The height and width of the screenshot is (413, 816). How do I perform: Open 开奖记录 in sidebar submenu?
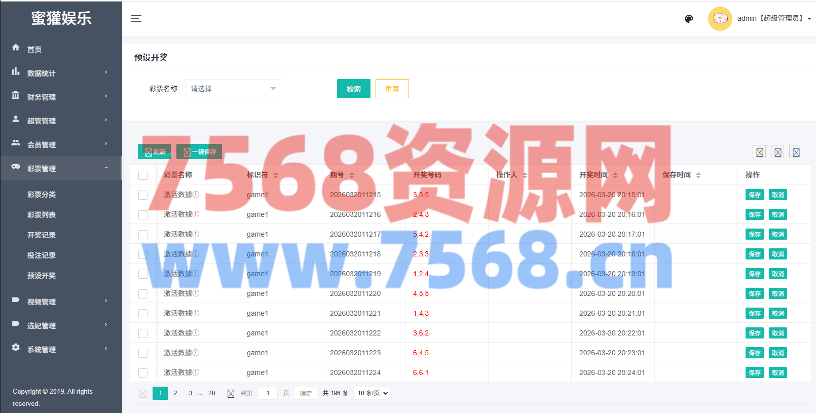click(42, 235)
